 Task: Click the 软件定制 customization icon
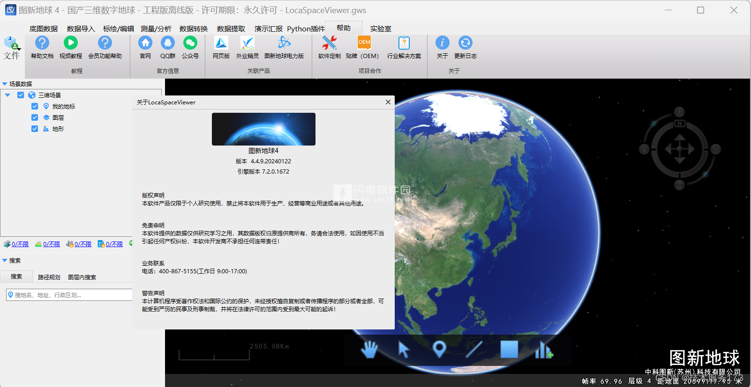click(x=330, y=43)
